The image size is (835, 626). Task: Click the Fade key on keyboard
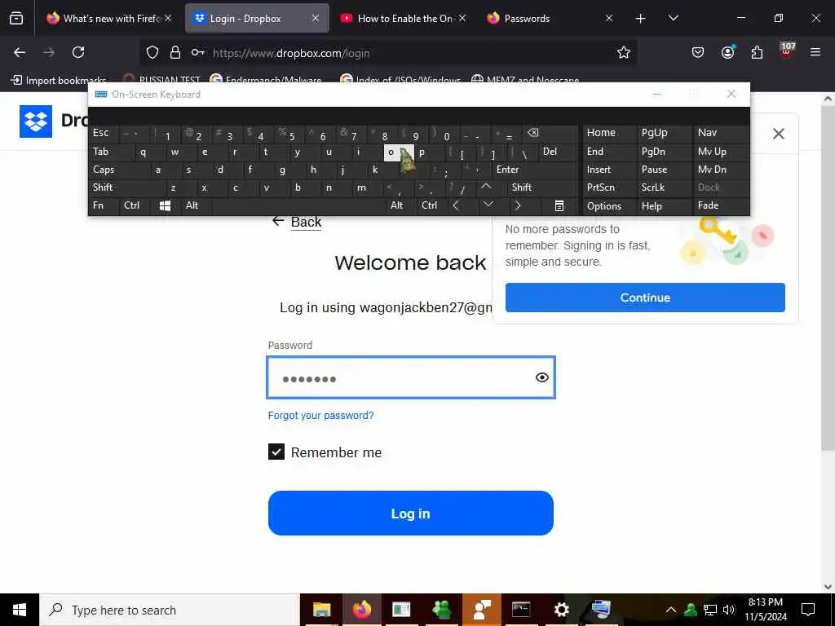pyautogui.click(x=721, y=205)
